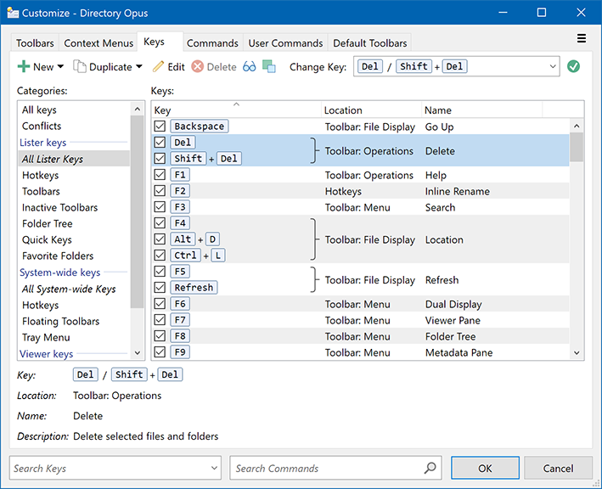This screenshot has width=602, height=489.
Task: Click categories list scroll down arrow
Action: (138, 352)
